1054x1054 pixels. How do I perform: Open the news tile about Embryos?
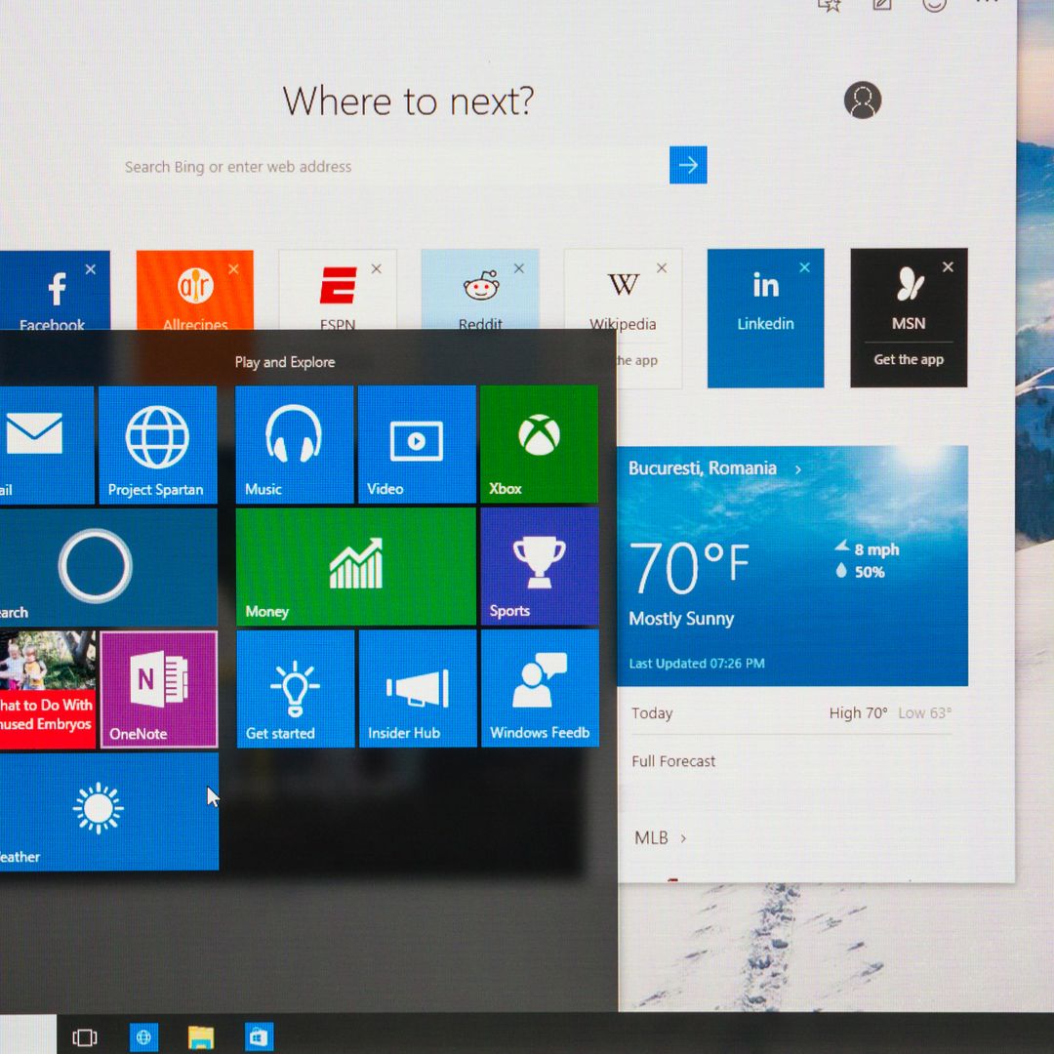[x=47, y=690]
